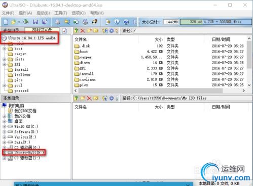Click the Extract icon in ISO pane toolbar
253x186 pixels.
coord(105,31)
